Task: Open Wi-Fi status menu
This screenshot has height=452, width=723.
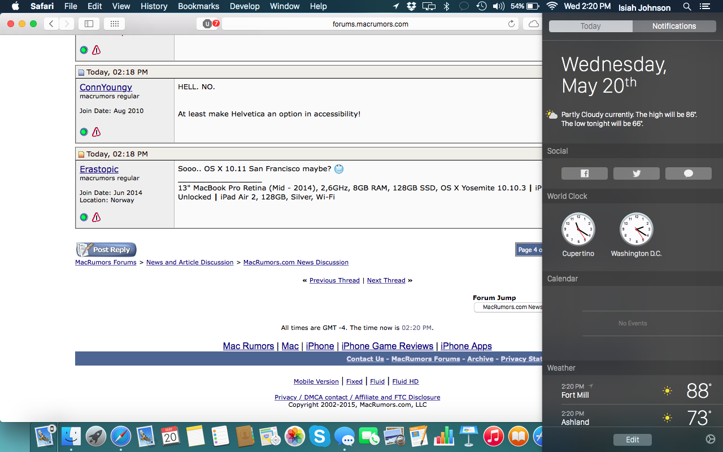Action: click(552, 6)
